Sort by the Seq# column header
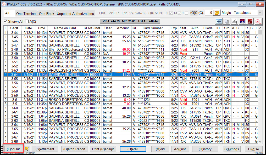 (14, 28)
